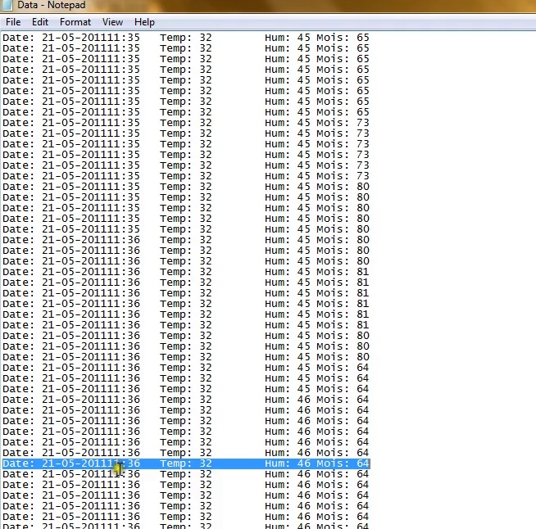536x529 pixels.
Task: Click 'Mois: 64' in the highlighted line
Action: tap(343, 463)
